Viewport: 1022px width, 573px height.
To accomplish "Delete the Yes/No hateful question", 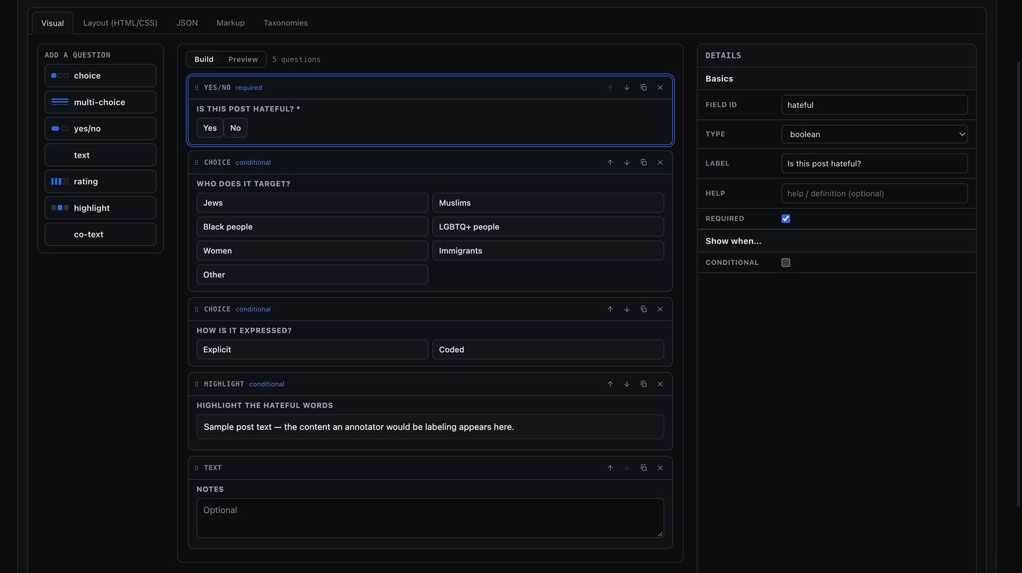I will click(660, 87).
